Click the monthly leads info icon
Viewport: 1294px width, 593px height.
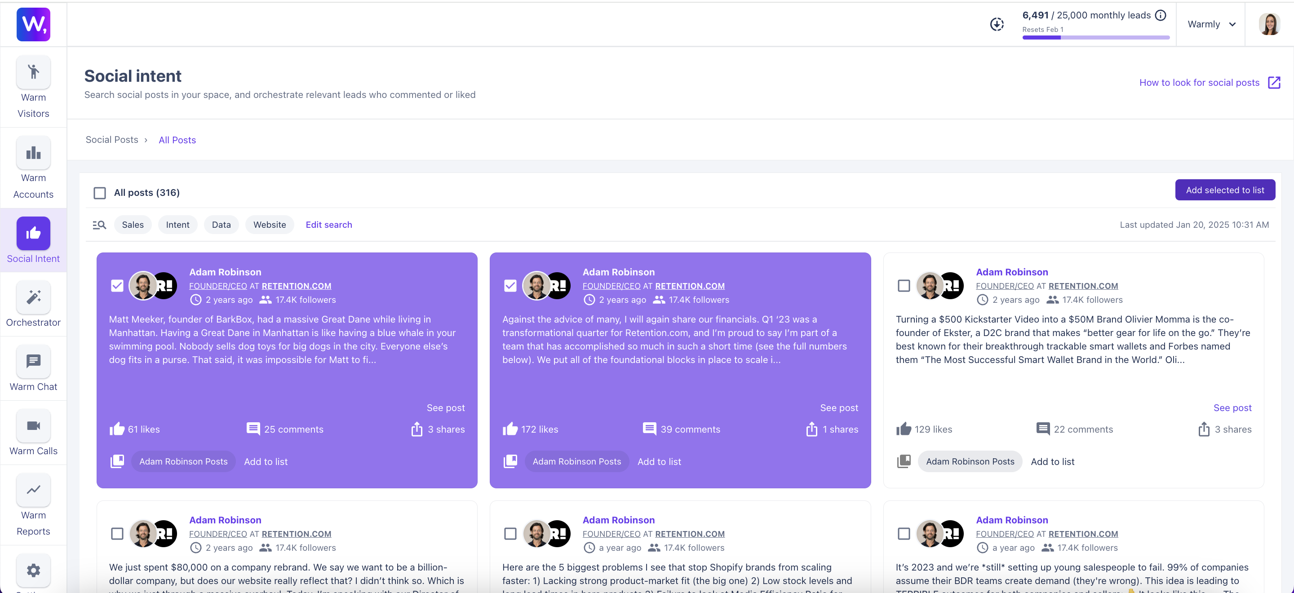[x=1161, y=15]
